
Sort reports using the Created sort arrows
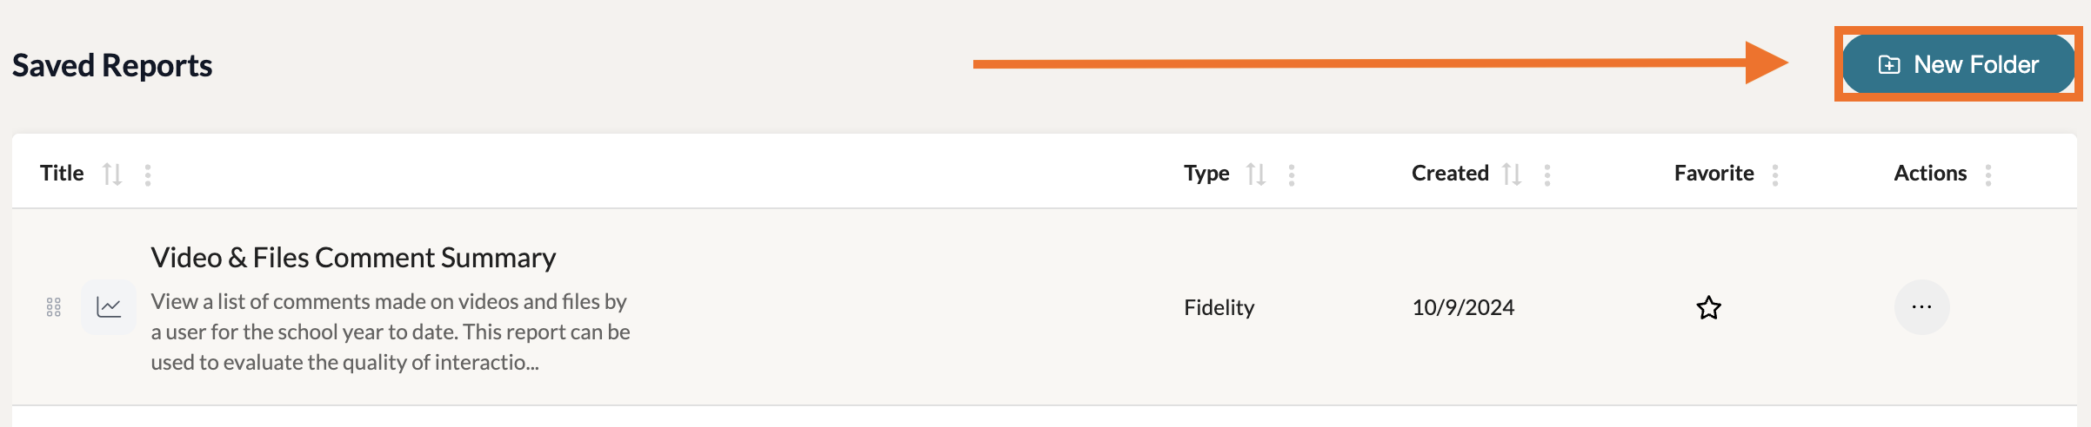pyautogui.click(x=1512, y=174)
